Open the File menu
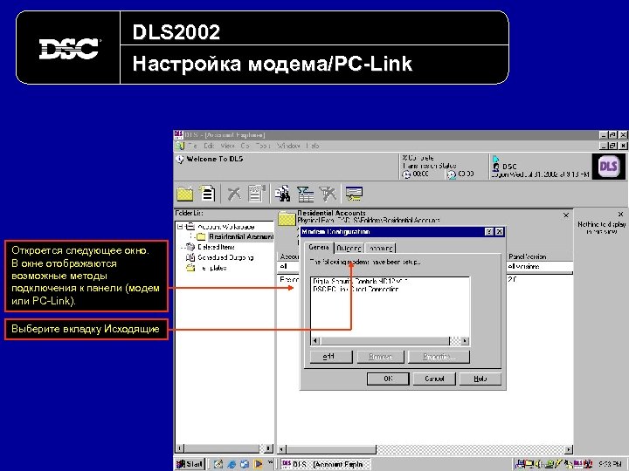This screenshot has height=471, width=629. pyautogui.click(x=192, y=146)
